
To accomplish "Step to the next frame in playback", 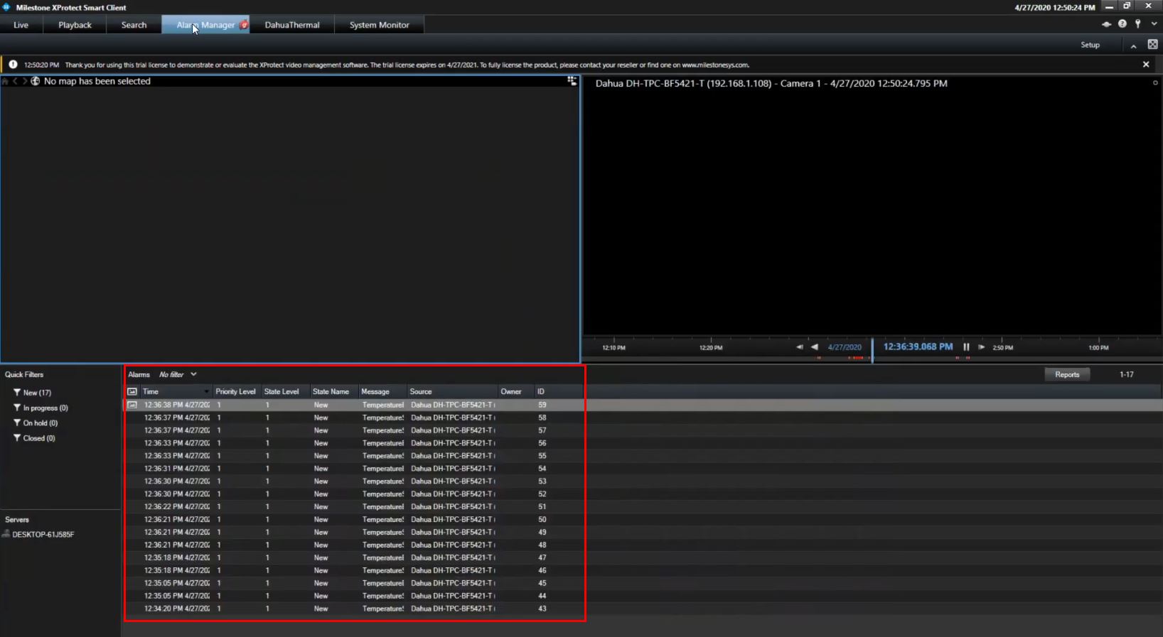I will pos(981,347).
